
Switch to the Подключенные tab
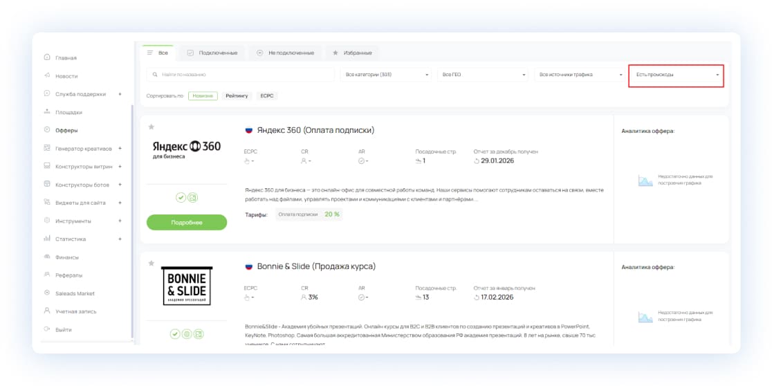click(212, 53)
